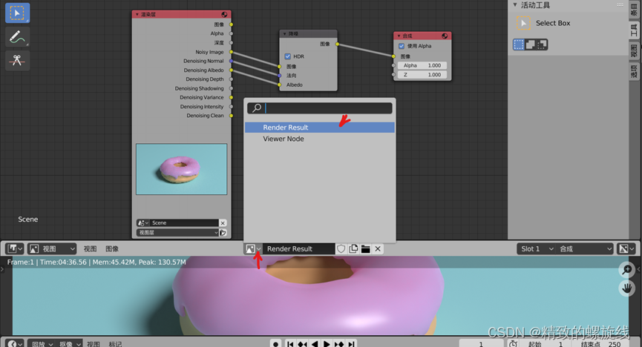Click preview sphere icon on 合成 node header
The width and height of the screenshot is (642, 347).
[445, 36]
